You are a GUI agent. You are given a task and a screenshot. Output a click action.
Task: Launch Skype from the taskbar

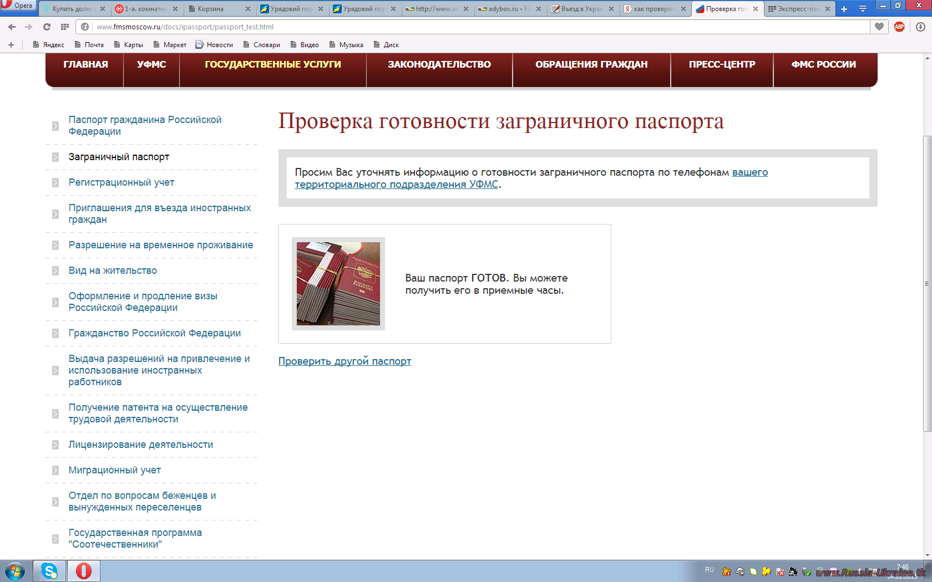coord(49,570)
